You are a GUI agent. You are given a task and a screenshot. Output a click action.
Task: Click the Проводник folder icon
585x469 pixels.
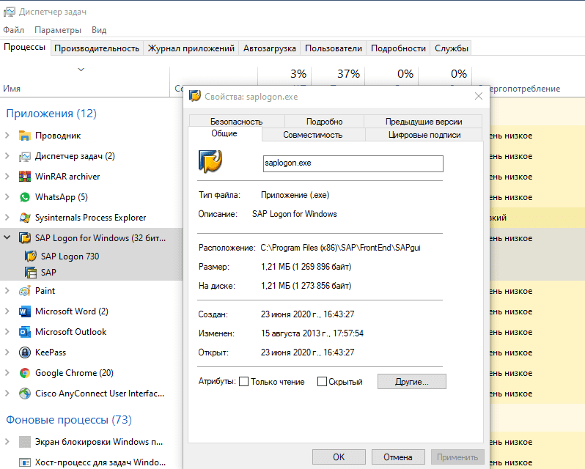click(25, 136)
